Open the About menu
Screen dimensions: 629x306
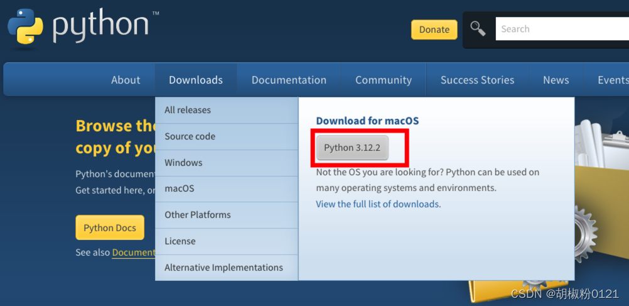[126, 80]
